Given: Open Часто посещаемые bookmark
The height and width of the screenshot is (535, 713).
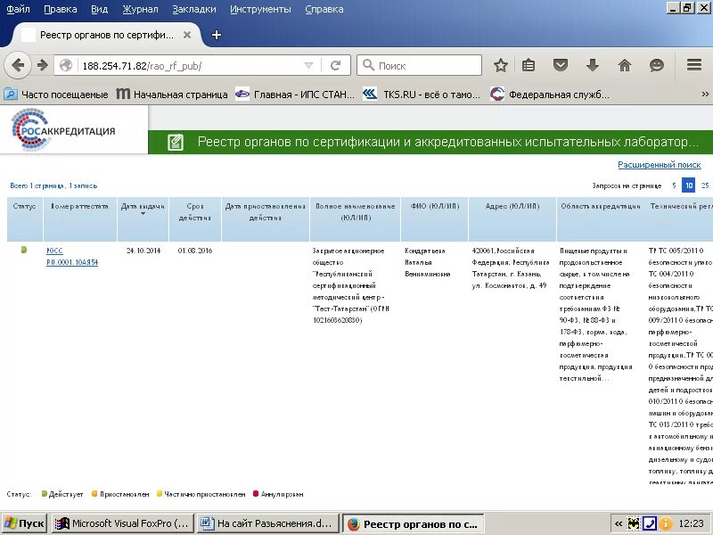Looking at the screenshot, I should coord(56,95).
